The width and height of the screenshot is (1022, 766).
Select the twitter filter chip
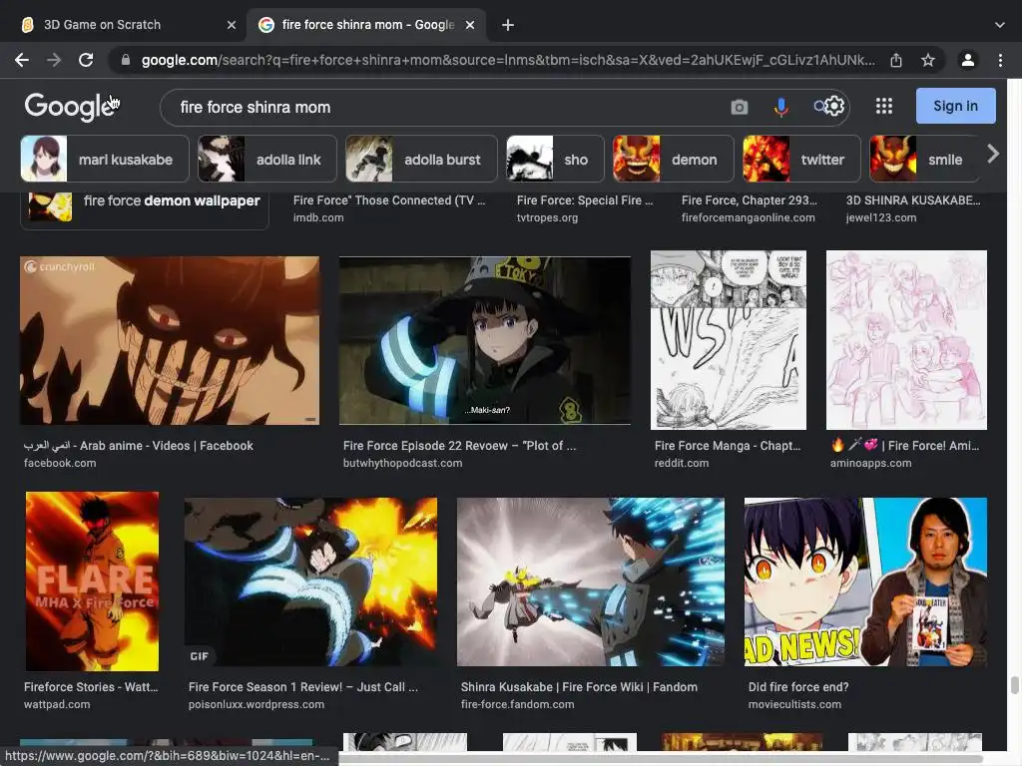(x=801, y=159)
